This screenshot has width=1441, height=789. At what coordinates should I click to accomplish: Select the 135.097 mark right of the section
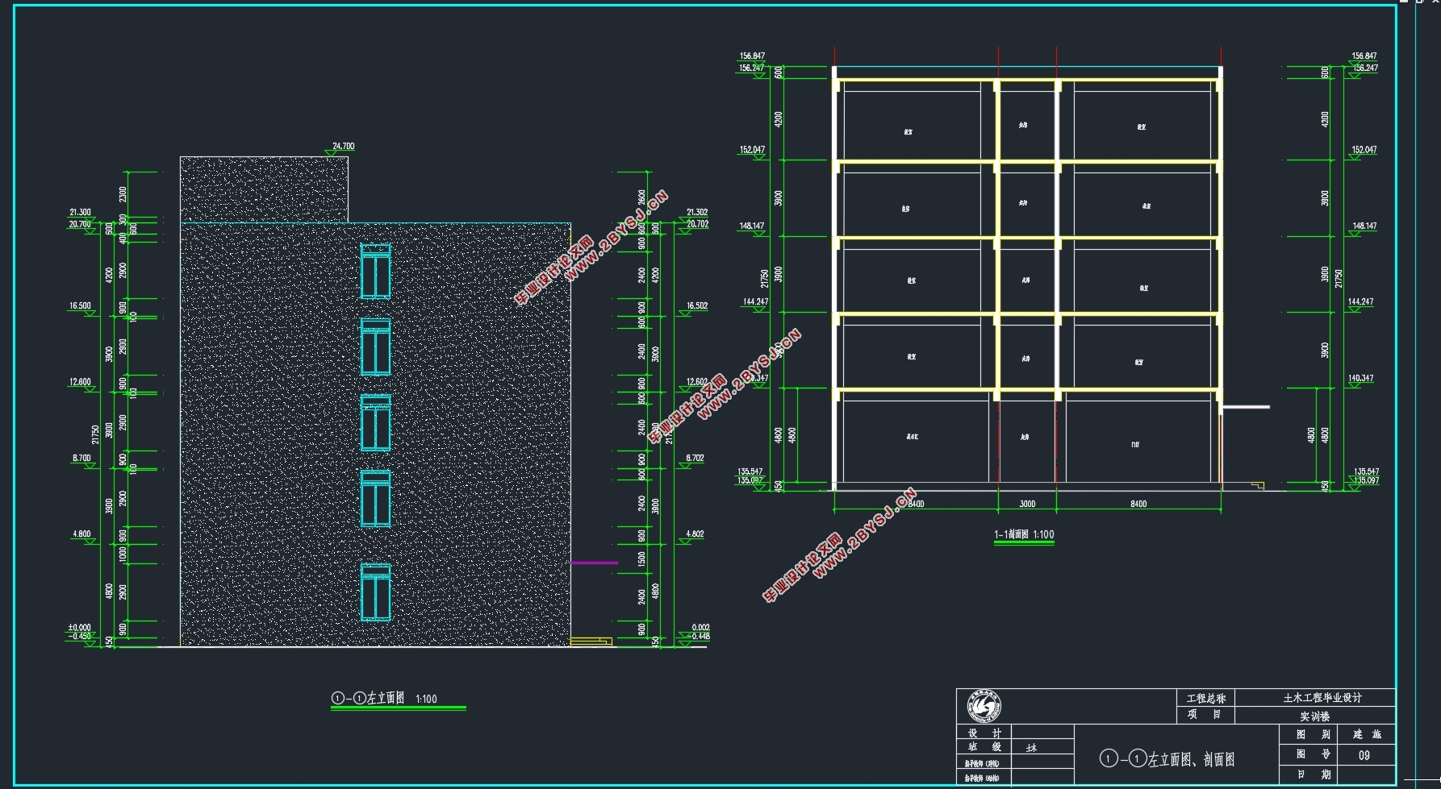click(x=1367, y=480)
